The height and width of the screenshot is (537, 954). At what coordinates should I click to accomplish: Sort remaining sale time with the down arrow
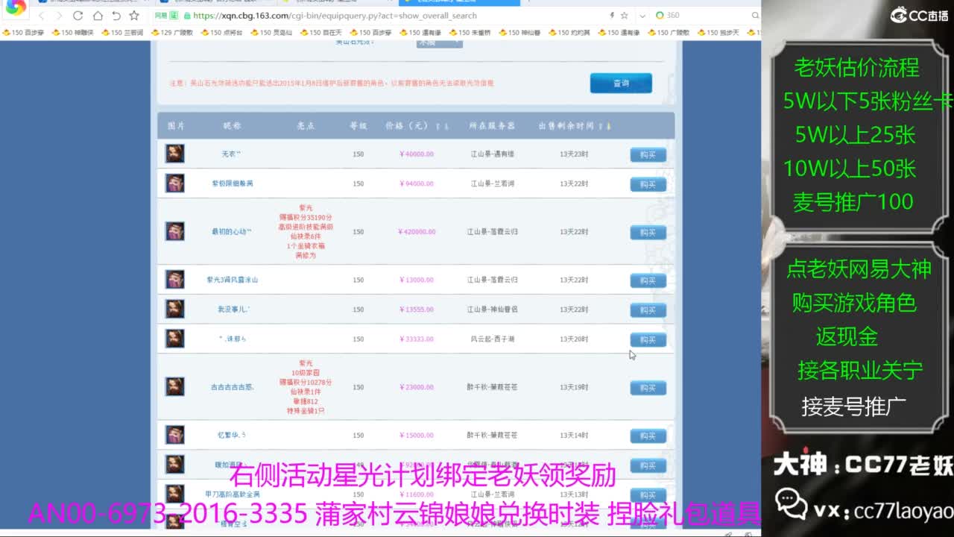(608, 127)
